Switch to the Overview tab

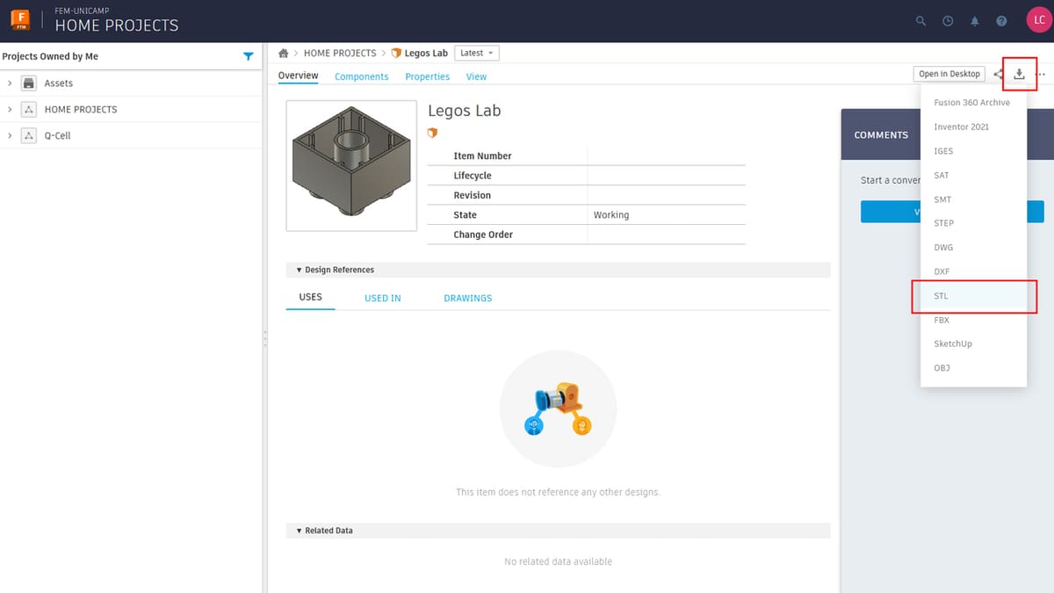299,76
